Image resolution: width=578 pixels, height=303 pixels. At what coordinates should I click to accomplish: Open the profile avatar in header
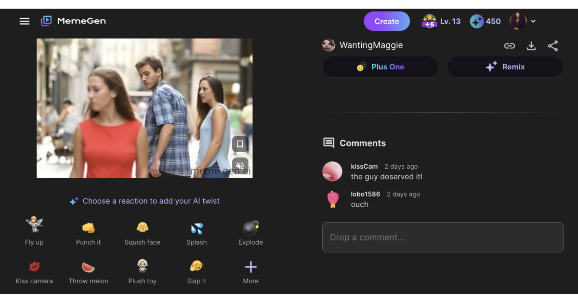[518, 21]
